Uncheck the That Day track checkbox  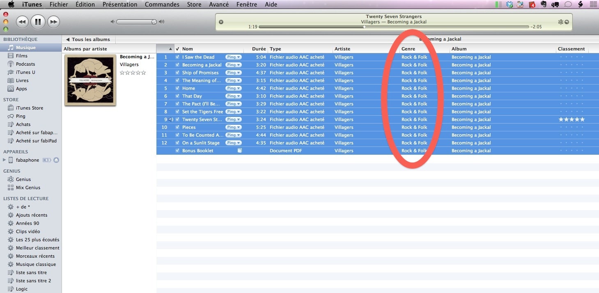click(177, 96)
